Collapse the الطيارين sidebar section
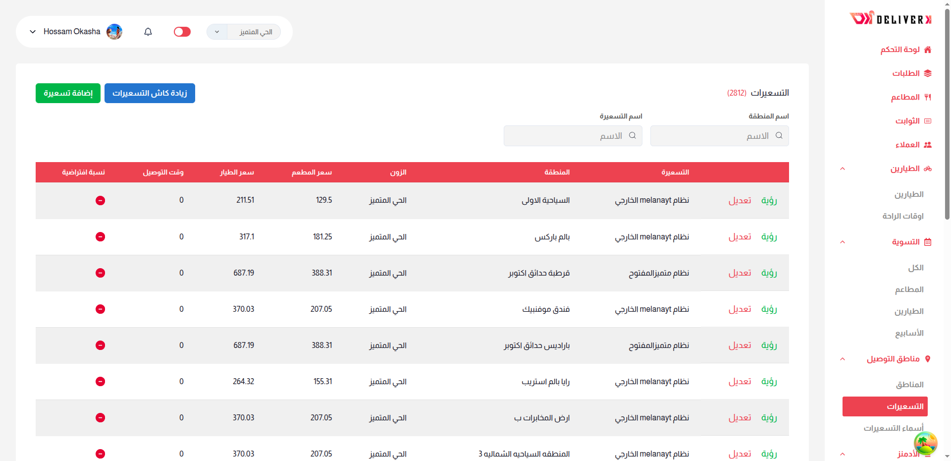The height and width of the screenshot is (461, 951). tap(843, 169)
